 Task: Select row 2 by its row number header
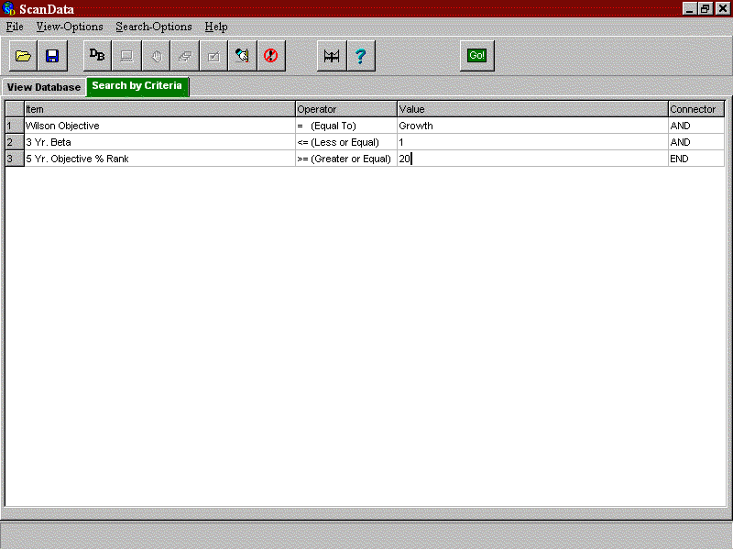(14, 142)
